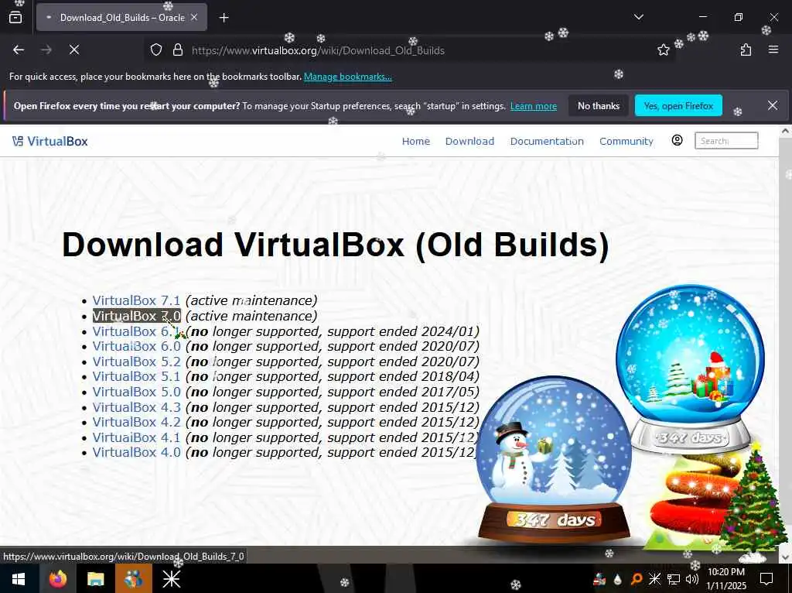Open the VirtualBox 4.3 link

point(136,407)
